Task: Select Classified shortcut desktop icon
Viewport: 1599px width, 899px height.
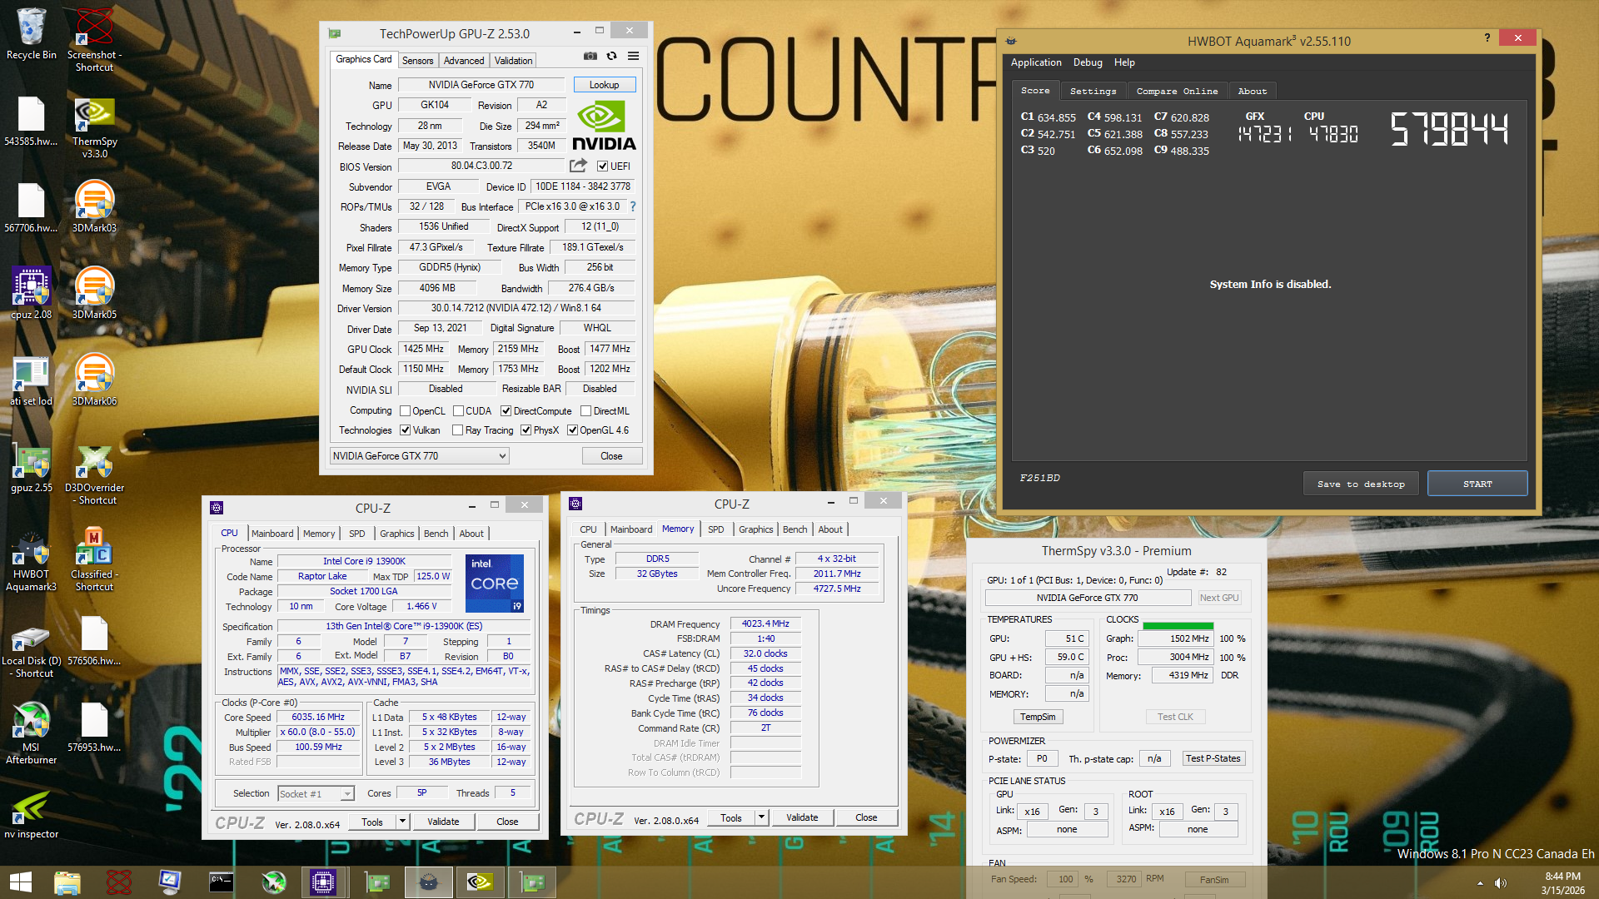Action: (x=94, y=559)
